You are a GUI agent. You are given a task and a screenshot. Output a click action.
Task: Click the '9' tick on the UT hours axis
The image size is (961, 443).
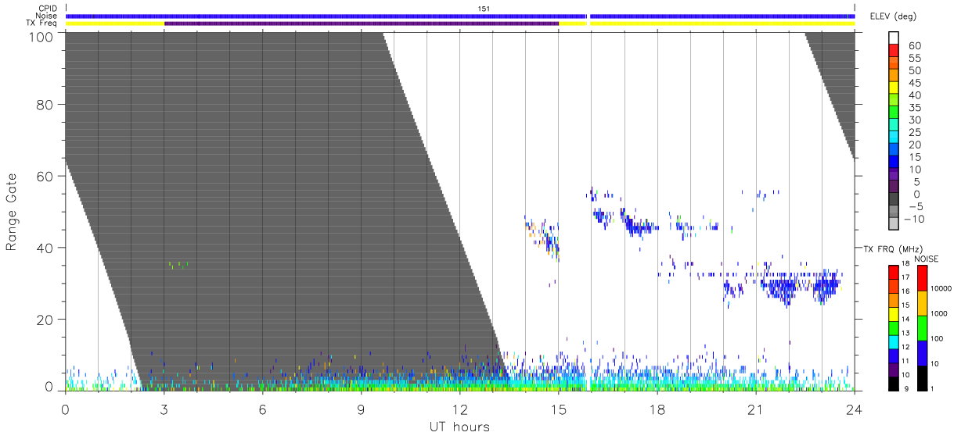[x=361, y=409]
